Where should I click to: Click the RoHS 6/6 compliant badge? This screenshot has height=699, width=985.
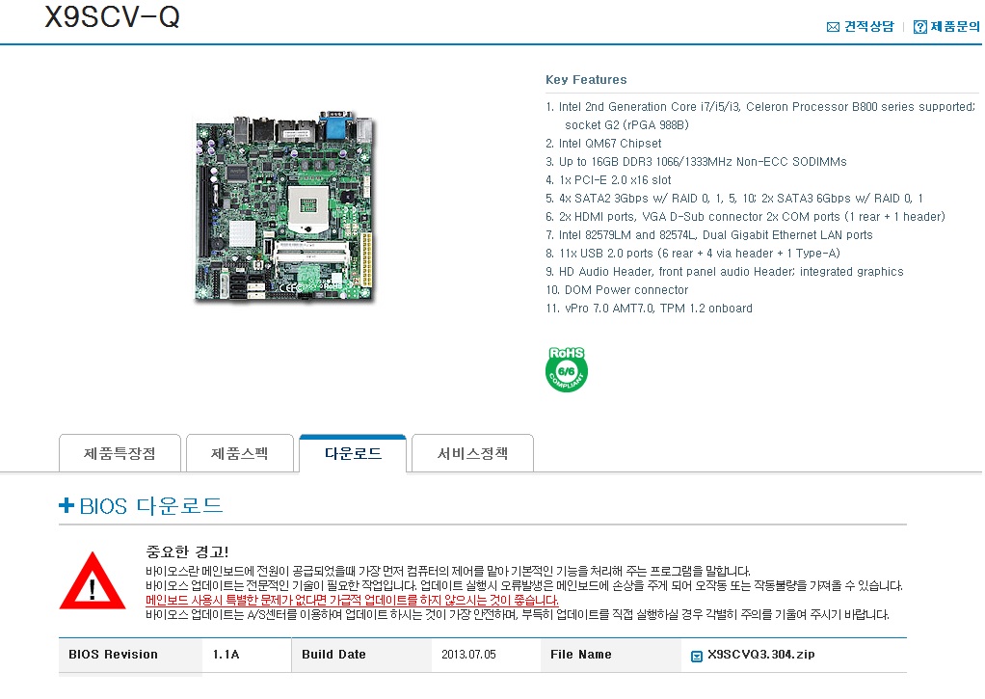pyautogui.click(x=567, y=369)
